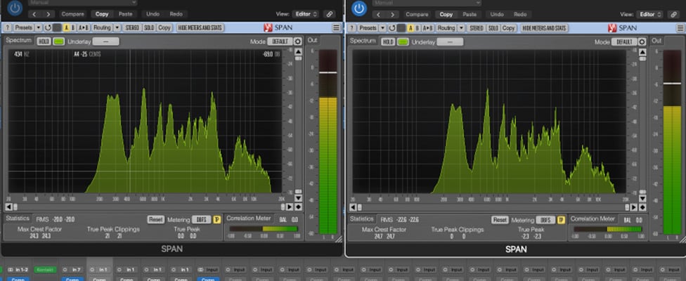Viewport: 686px width, 281px height.
Task: Open the Manual preset dropdown in left window
Action: click(82, 3)
